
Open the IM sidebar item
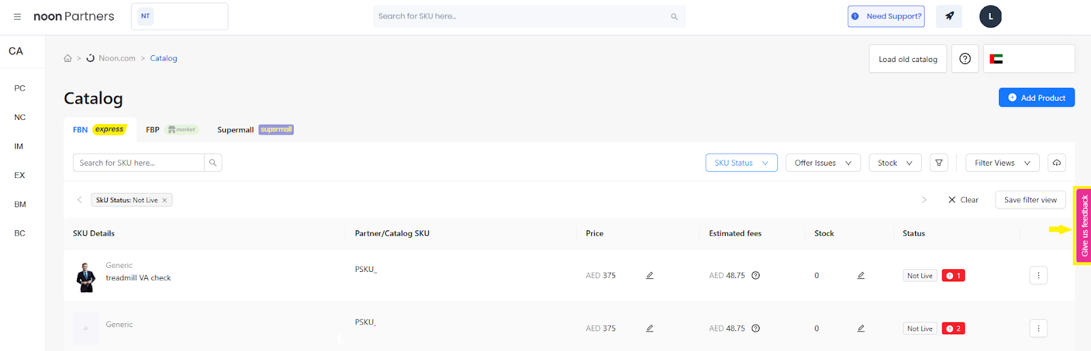coord(19,146)
